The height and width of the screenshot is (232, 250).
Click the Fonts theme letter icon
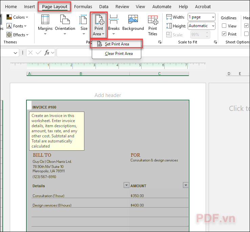(x=9, y=26)
